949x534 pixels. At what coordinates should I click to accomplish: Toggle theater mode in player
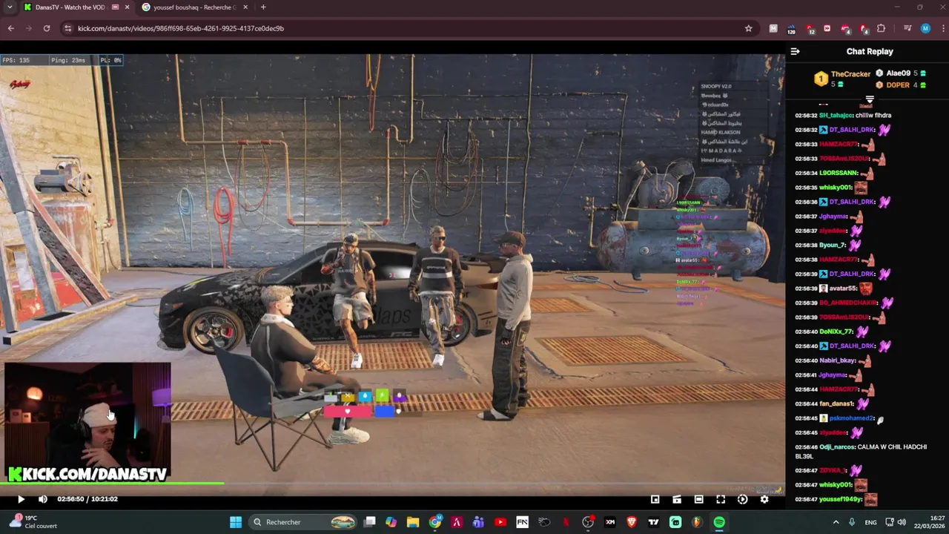(698, 499)
